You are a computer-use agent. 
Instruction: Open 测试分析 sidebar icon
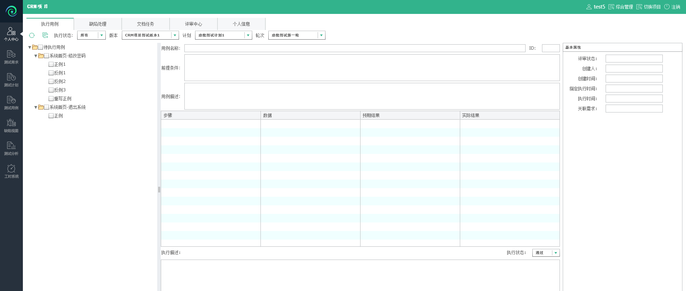click(x=11, y=148)
